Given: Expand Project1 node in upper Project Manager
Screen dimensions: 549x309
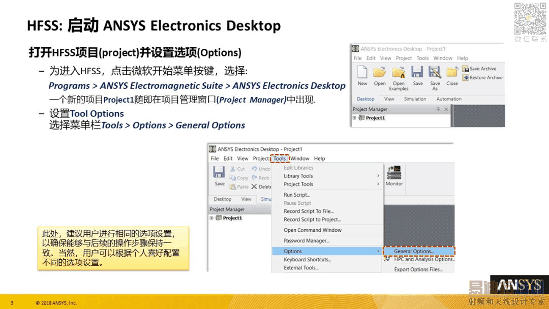Looking at the screenshot, I should [x=354, y=118].
